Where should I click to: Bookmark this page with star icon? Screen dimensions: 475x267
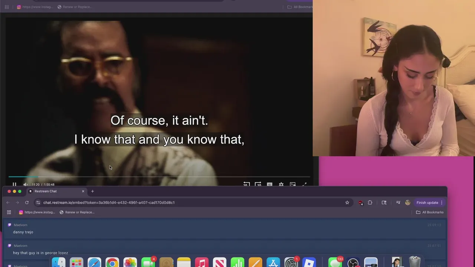347,202
